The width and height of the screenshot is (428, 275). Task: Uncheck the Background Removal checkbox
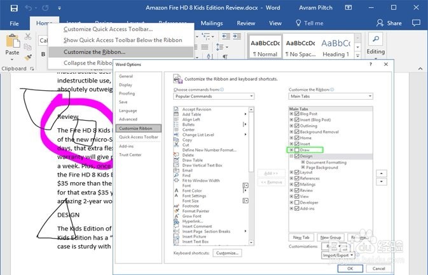pos(297,131)
